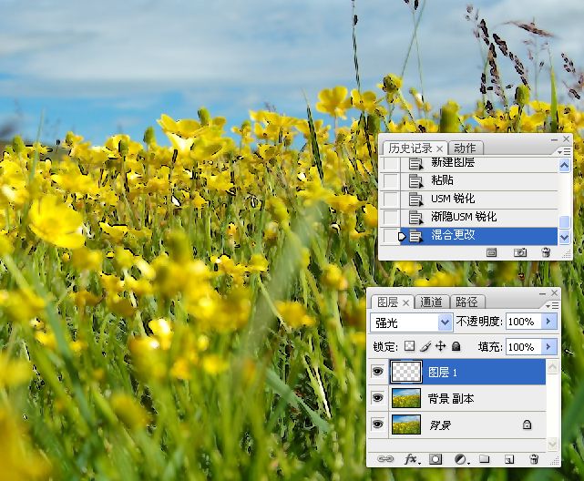Close the 图层 tab

coord(406,303)
